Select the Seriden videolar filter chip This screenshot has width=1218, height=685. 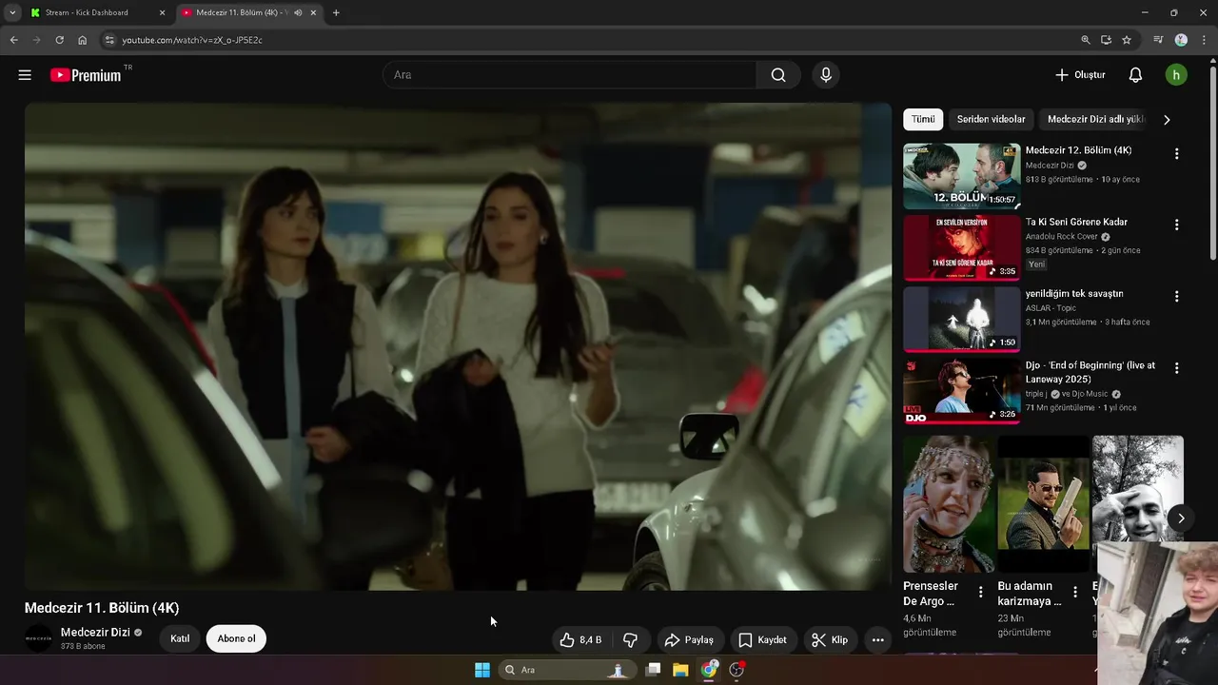[x=991, y=119]
